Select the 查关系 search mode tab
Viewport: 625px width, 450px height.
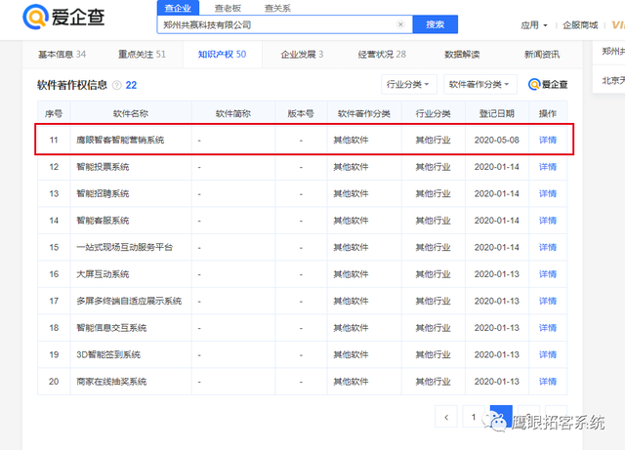(x=277, y=8)
